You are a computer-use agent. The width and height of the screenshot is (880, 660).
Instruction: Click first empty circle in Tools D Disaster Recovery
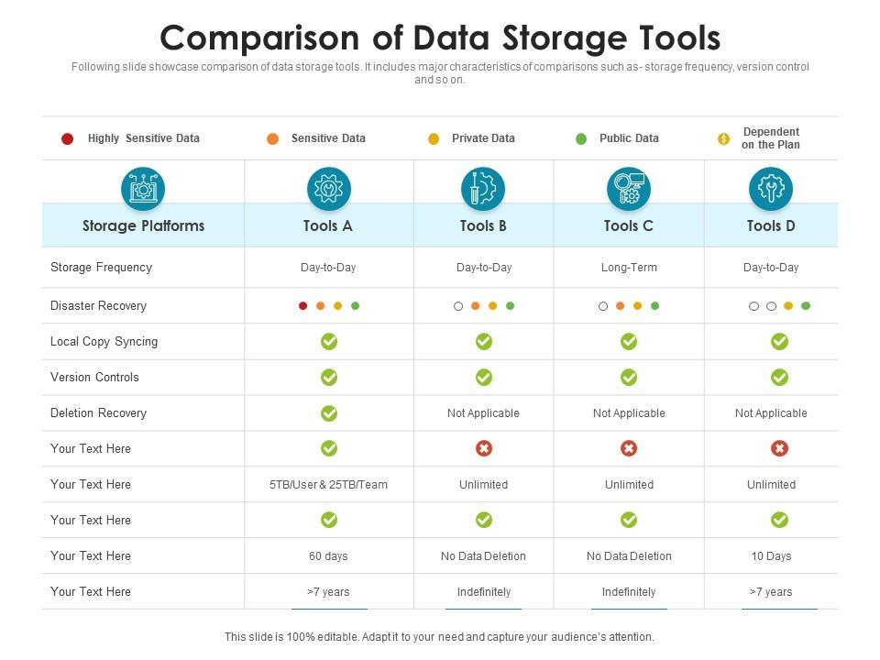(753, 306)
